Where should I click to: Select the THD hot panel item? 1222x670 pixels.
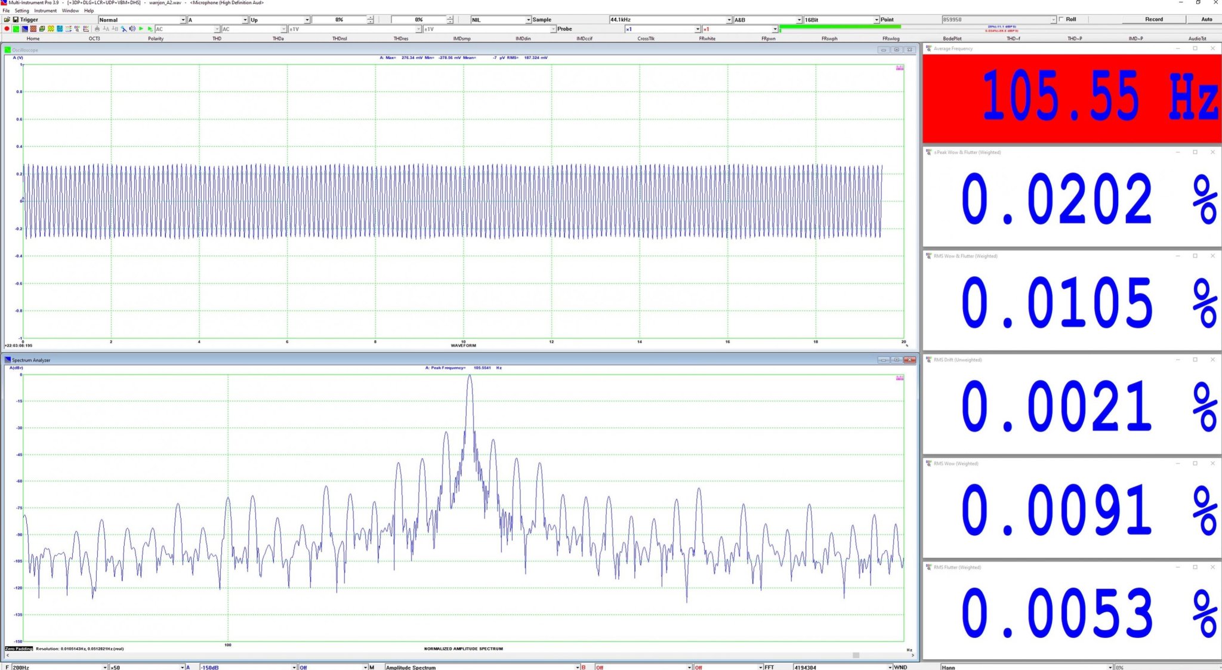(x=217, y=38)
